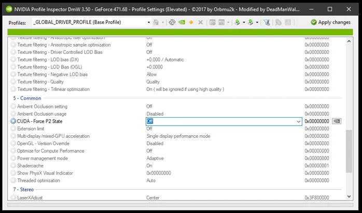Click the Auto value for Threaded optimization
The image size is (362, 213).
(151, 180)
